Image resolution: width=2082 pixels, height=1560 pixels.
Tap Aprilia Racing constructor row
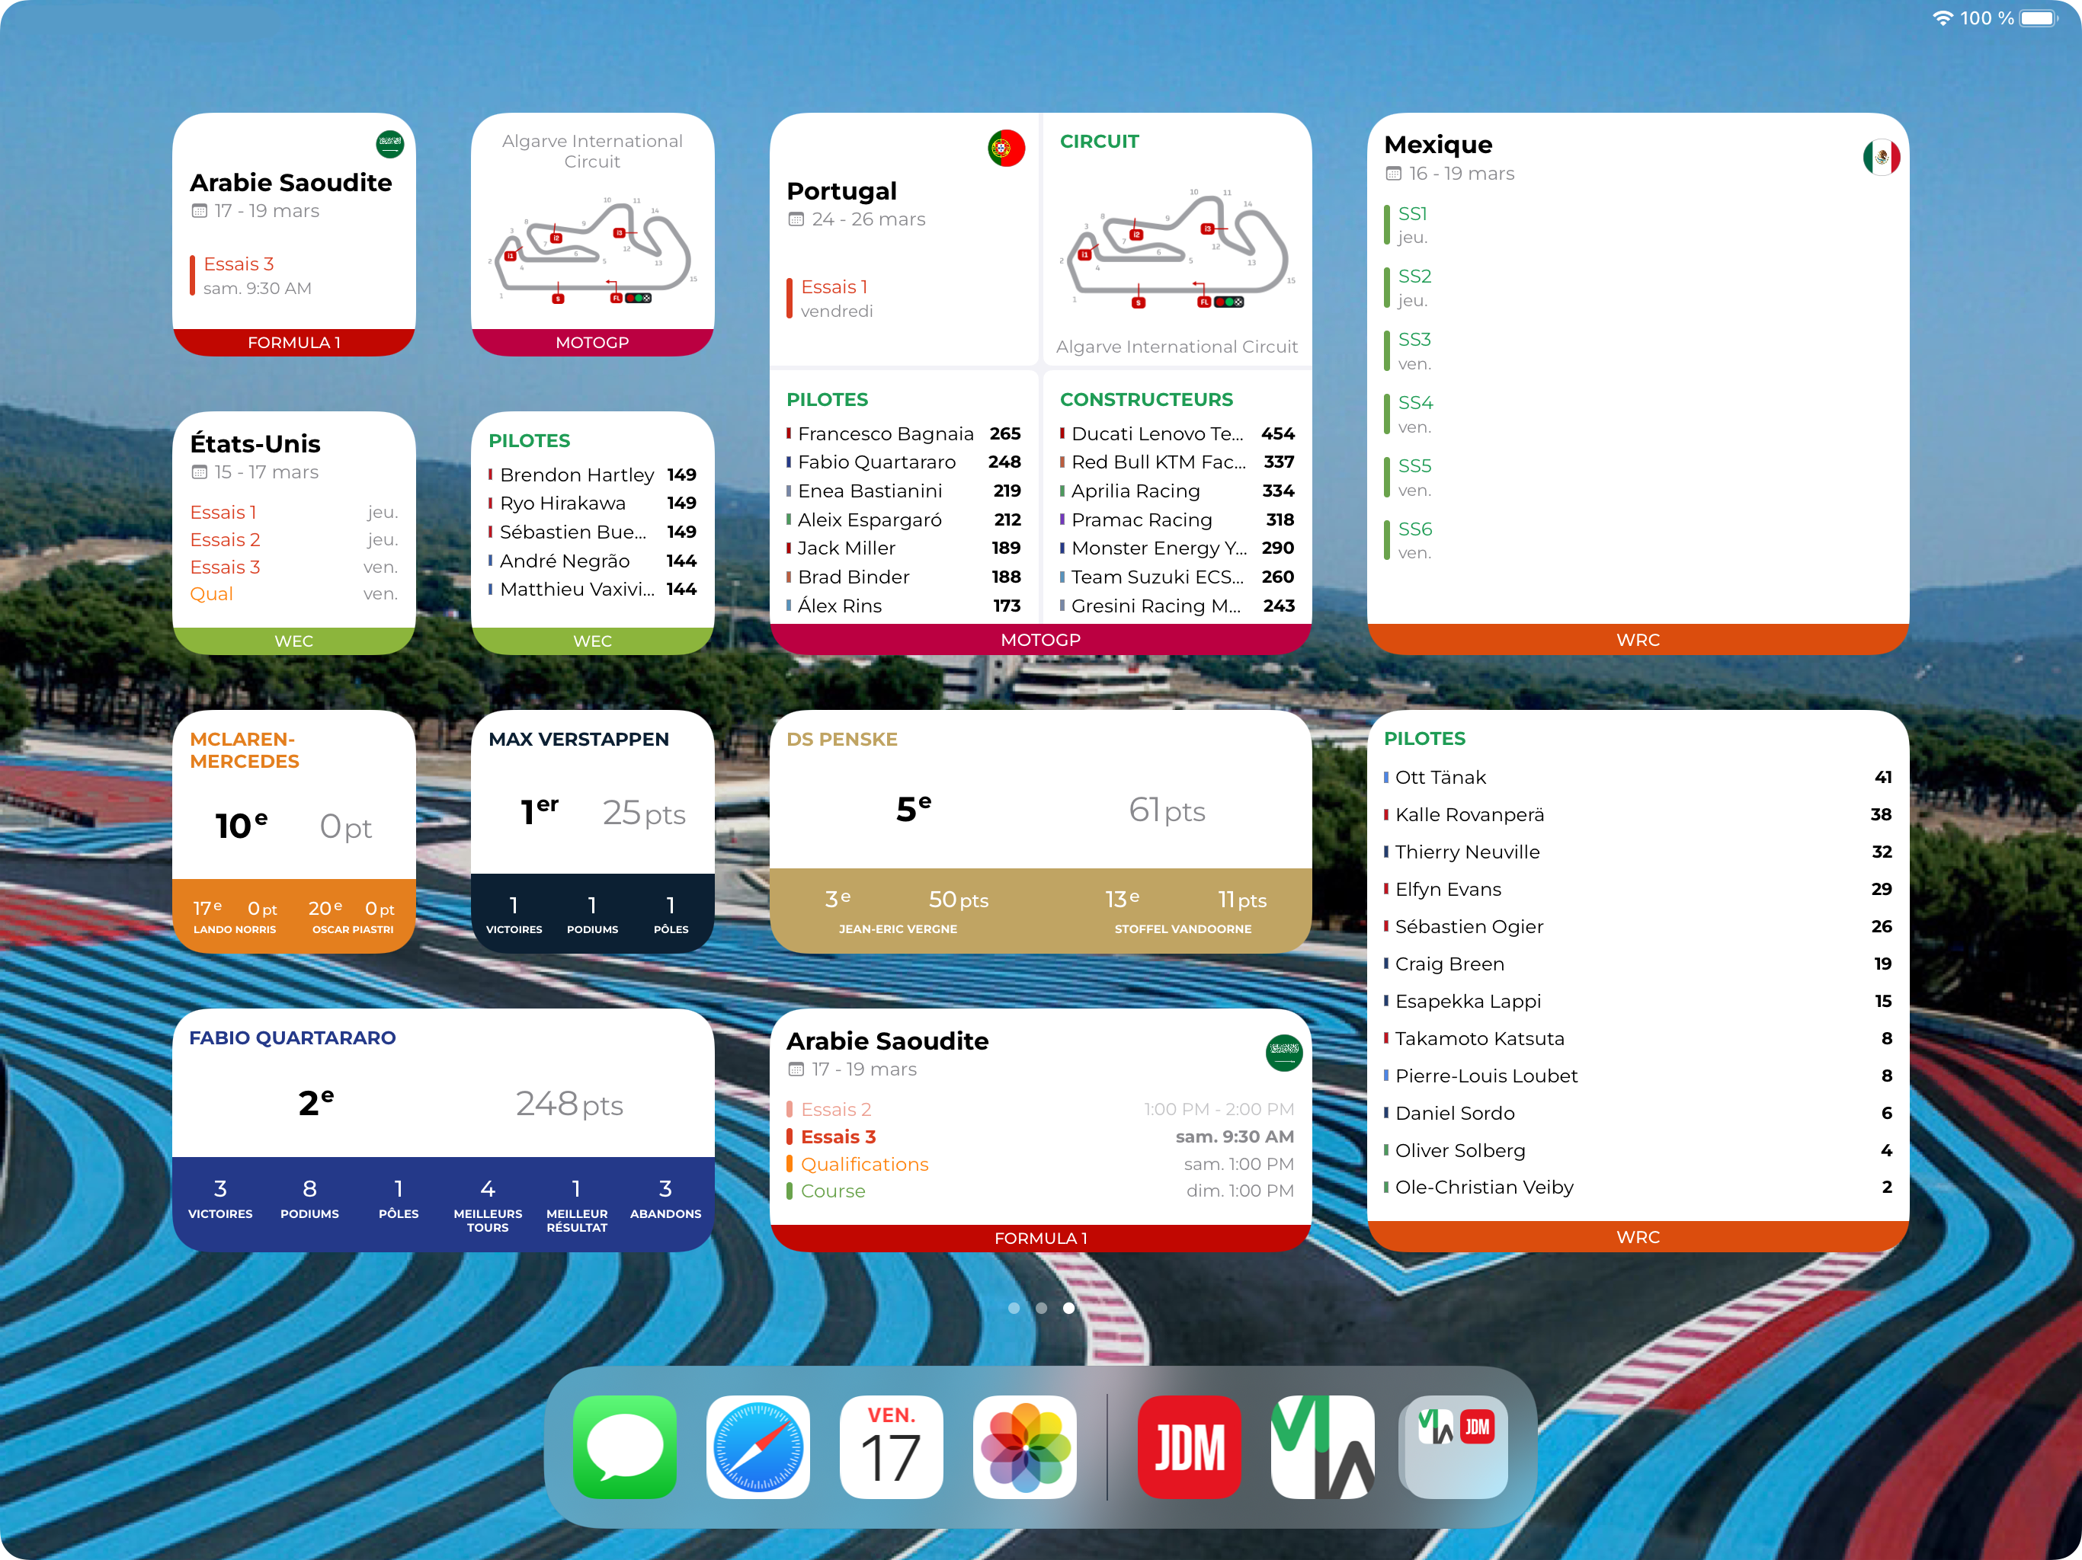coord(1177,491)
